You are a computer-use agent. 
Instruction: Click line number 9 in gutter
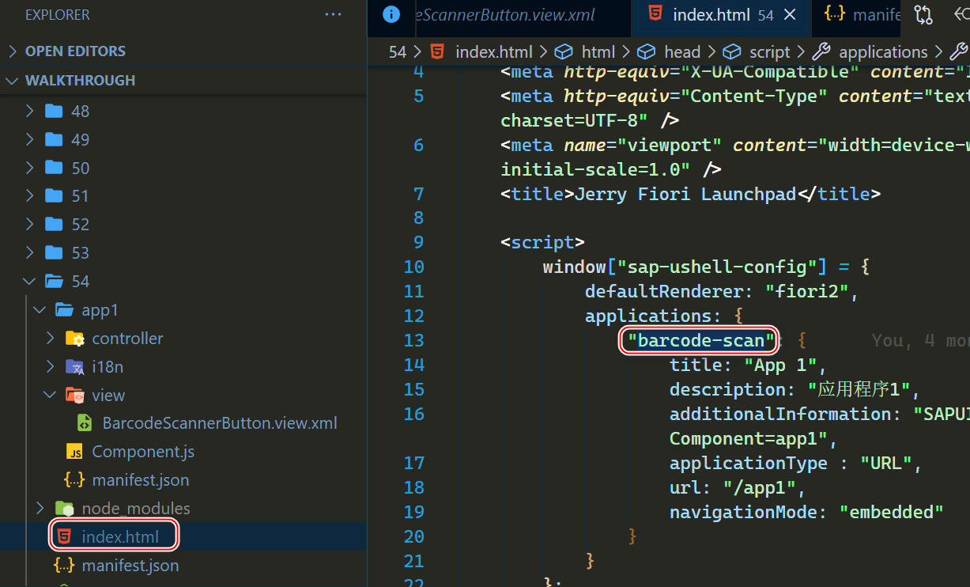[x=419, y=242]
